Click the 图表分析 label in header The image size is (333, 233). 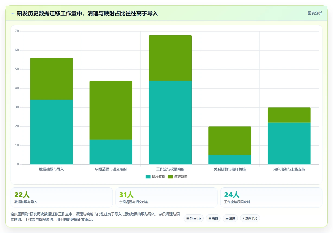tap(315, 13)
